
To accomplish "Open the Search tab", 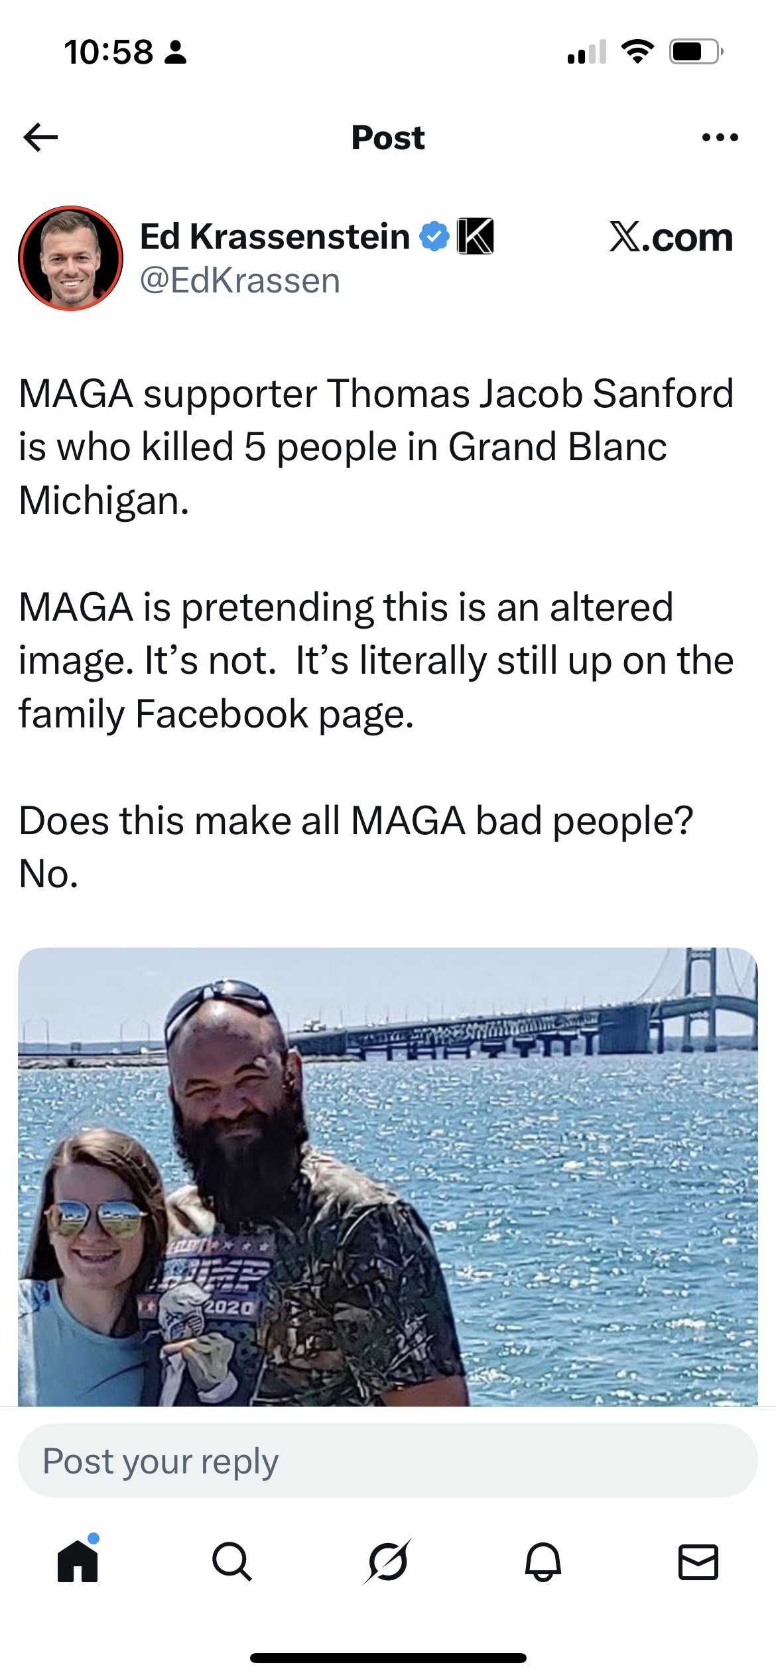I will tap(232, 1561).
